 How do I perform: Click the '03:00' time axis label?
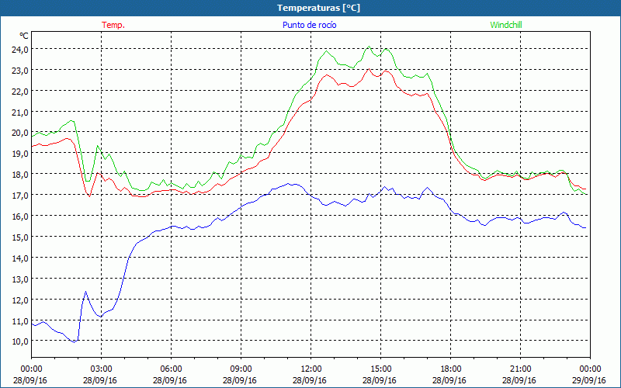[101, 369]
